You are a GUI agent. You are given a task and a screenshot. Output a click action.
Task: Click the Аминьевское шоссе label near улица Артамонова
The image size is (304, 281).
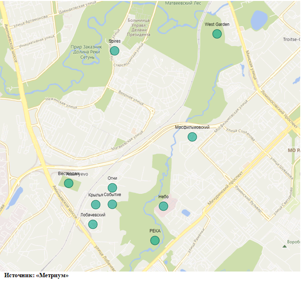point(11,43)
